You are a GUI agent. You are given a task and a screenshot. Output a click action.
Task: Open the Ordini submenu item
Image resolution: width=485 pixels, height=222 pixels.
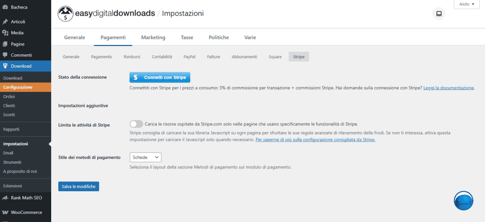[x=9, y=97]
